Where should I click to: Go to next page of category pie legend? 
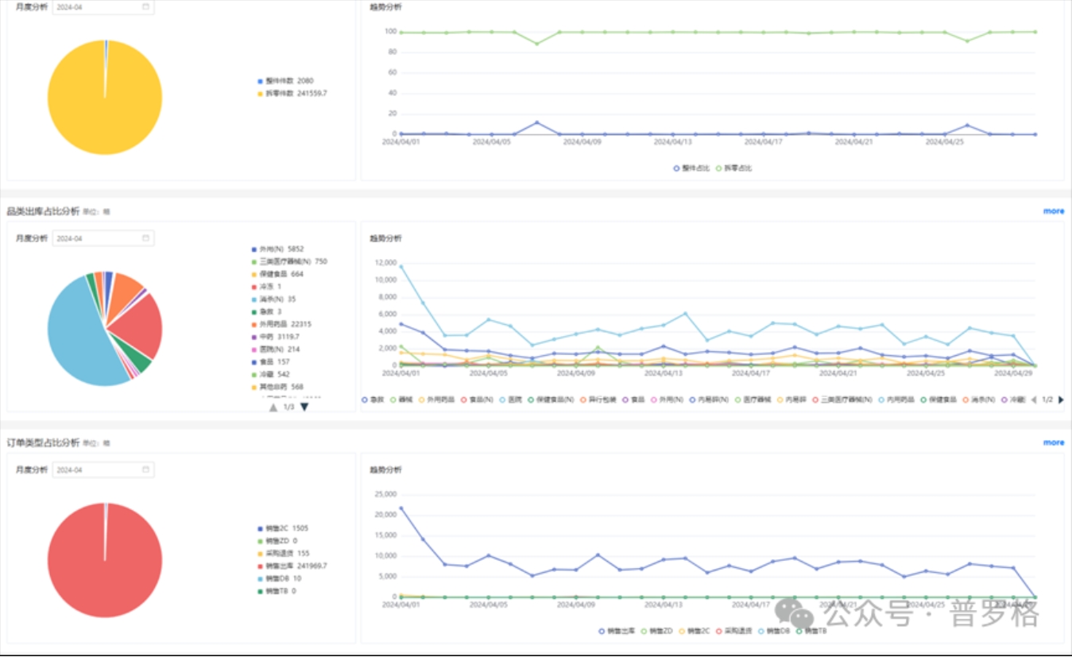coord(304,407)
